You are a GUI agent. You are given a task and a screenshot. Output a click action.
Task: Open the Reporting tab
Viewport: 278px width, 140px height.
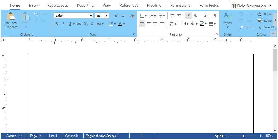click(x=85, y=5)
